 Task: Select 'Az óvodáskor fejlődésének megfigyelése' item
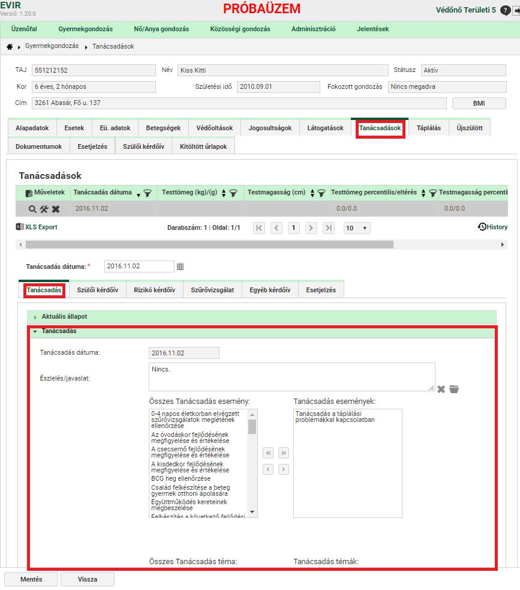point(190,438)
